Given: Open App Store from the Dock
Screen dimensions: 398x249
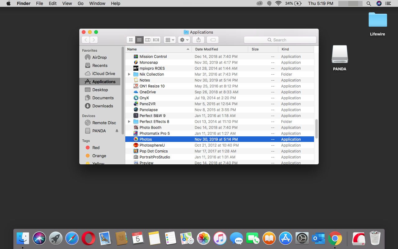Looking at the screenshot, I should click(x=285, y=238).
